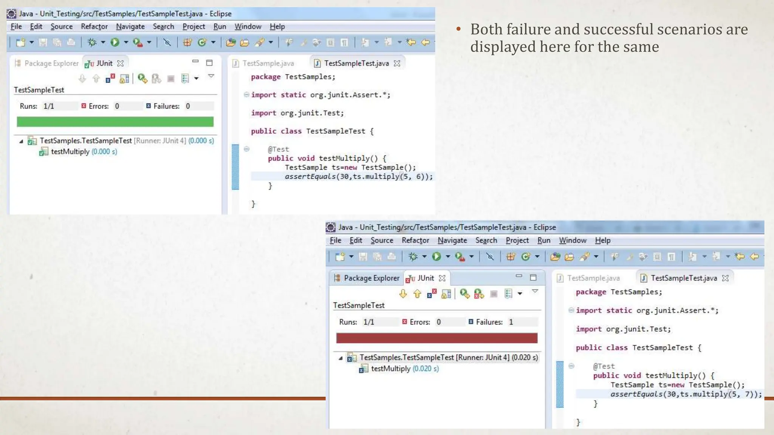Image resolution: width=774 pixels, height=435 pixels.
Task: Toggle Skip All Breakpoints in upper Eclipse toolbar
Action: pos(167,42)
